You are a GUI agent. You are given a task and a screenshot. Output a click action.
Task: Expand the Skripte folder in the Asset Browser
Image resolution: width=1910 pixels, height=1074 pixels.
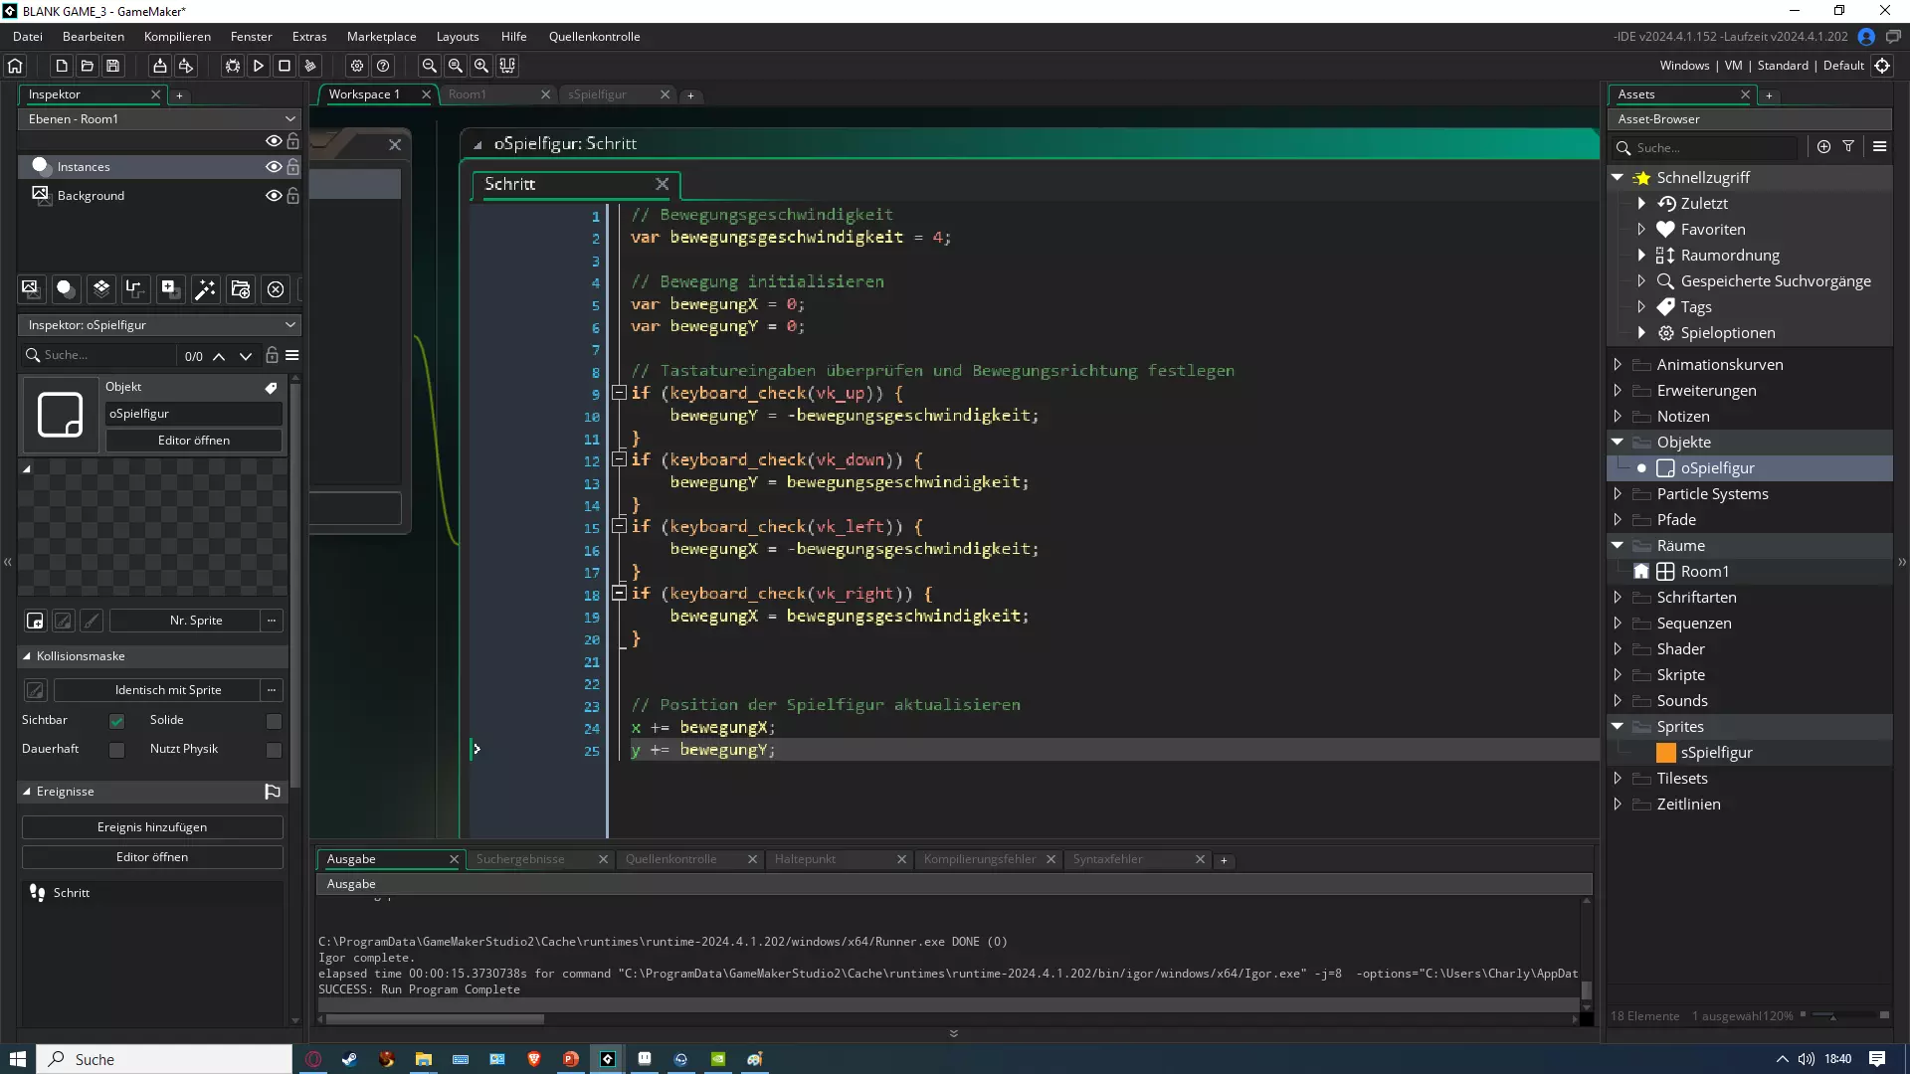(x=1618, y=675)
